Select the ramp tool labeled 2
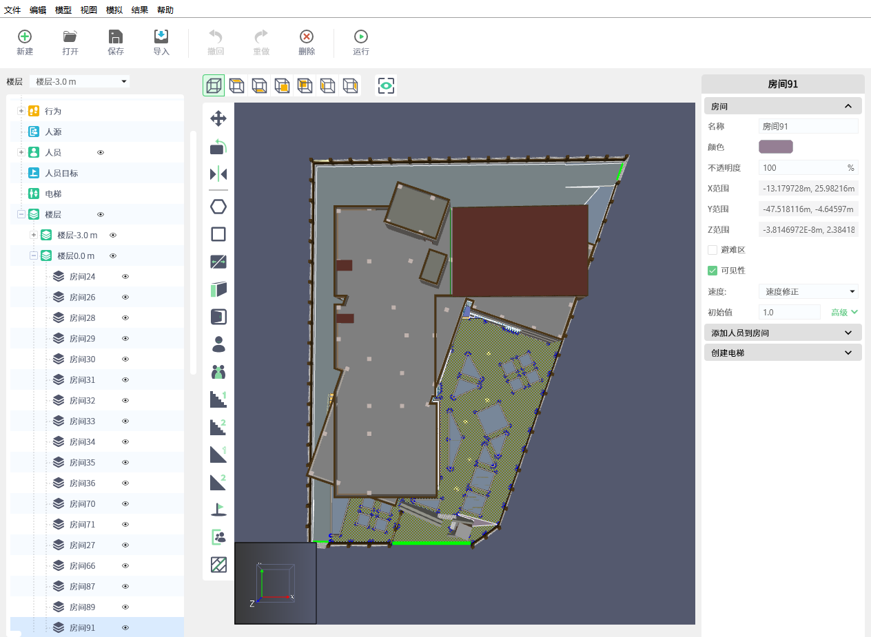The width and height of the screenshot is (871, 637). coord(218,482)
